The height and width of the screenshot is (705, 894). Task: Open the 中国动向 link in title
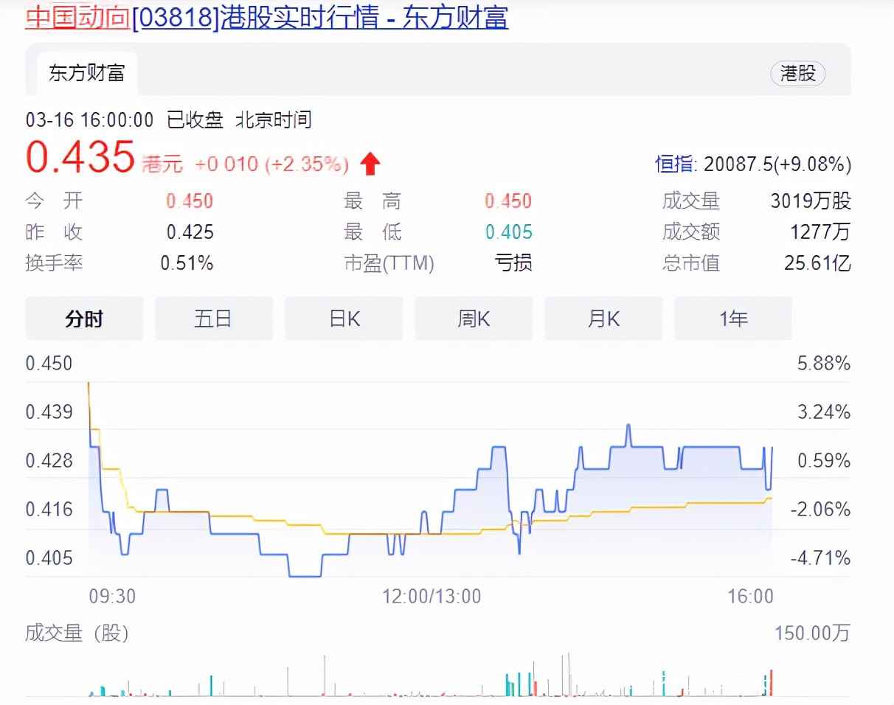(78, 17)
